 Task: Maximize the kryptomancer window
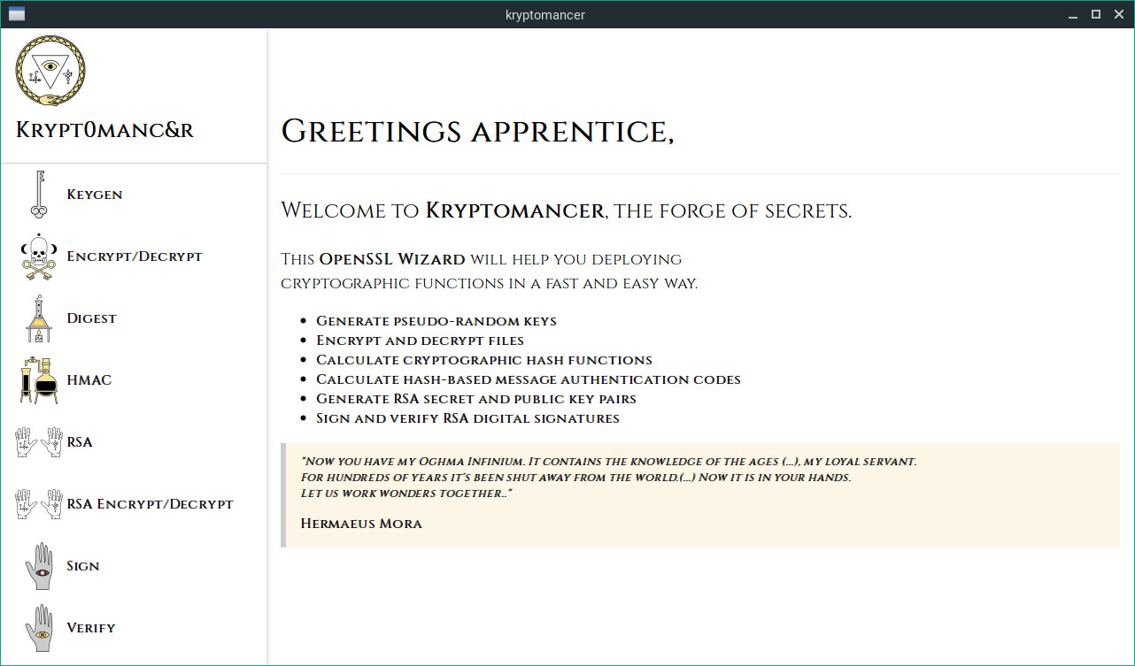click(x=1096, y=14)
